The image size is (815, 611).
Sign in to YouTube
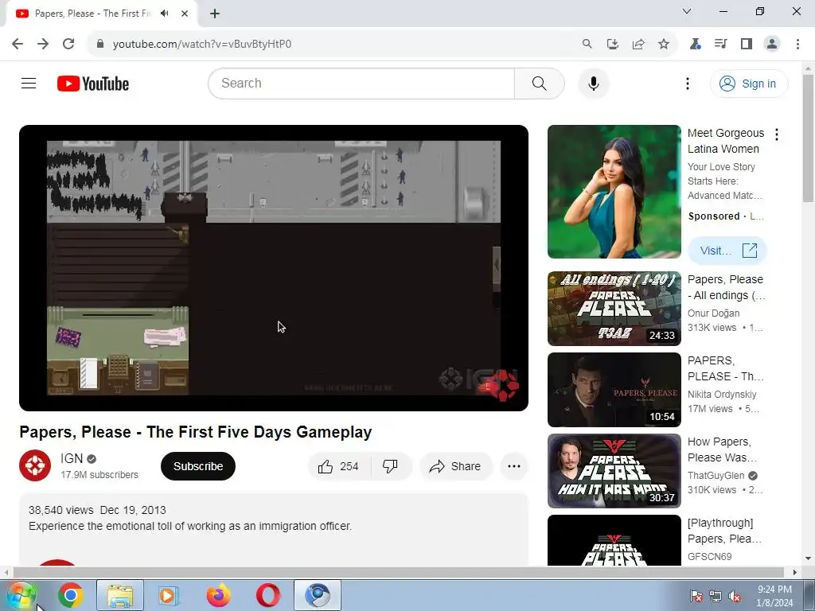pyautogui.click(x=748, y=84)
